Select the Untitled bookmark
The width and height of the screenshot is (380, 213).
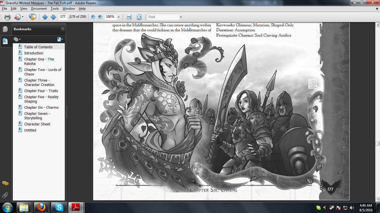[x=30, y=130]
